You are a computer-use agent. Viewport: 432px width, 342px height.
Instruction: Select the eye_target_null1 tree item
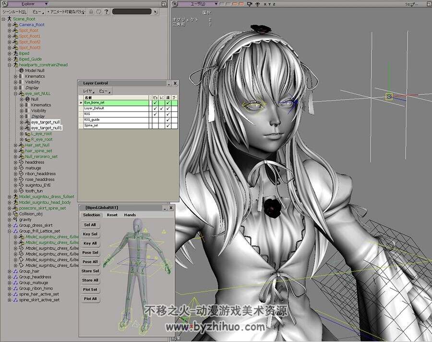[46, 128]
